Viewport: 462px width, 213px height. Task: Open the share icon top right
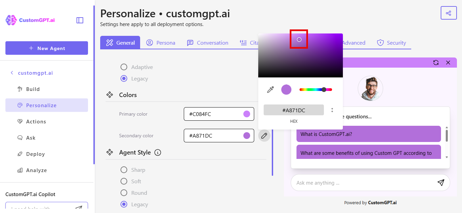(x=448, y=13)
